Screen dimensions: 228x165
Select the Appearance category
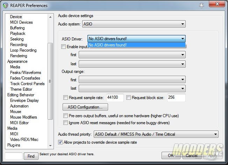pos(17,61)
